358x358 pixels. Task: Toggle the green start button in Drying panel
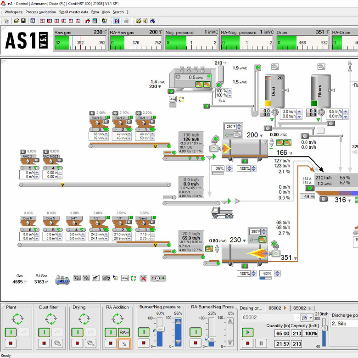click(x=77, y=332)
